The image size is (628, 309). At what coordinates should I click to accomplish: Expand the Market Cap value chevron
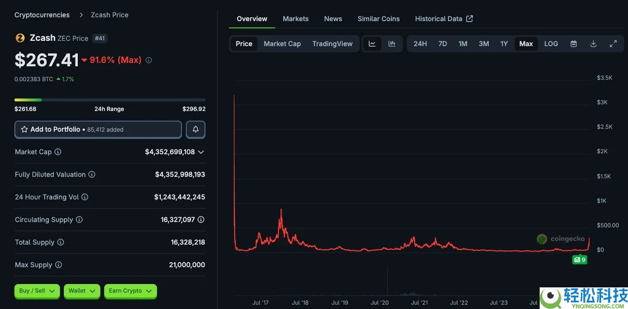(201, 152)
